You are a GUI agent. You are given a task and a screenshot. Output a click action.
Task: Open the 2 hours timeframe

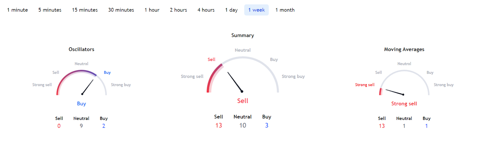178,10
